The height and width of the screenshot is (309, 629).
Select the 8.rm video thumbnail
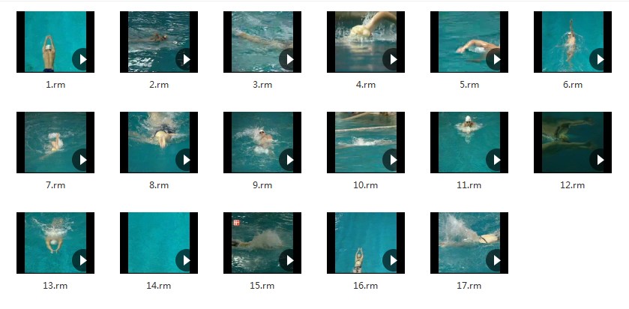(159, 142)
